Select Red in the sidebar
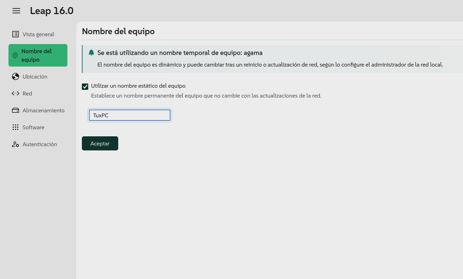Viewport: 463px width, 279px height. 27,93
